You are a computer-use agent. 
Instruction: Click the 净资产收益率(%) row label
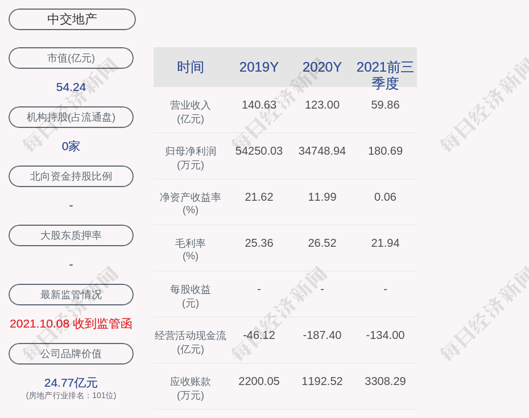[x=191, y=204]
